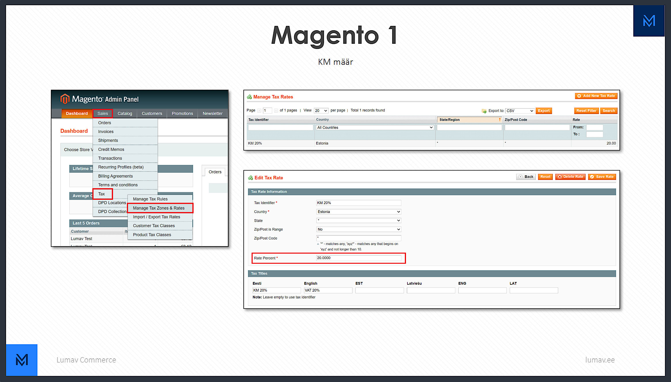Click the Tax Identifier filter field
The height and width of the screenshot is (382, 671).
pos(281,128)
